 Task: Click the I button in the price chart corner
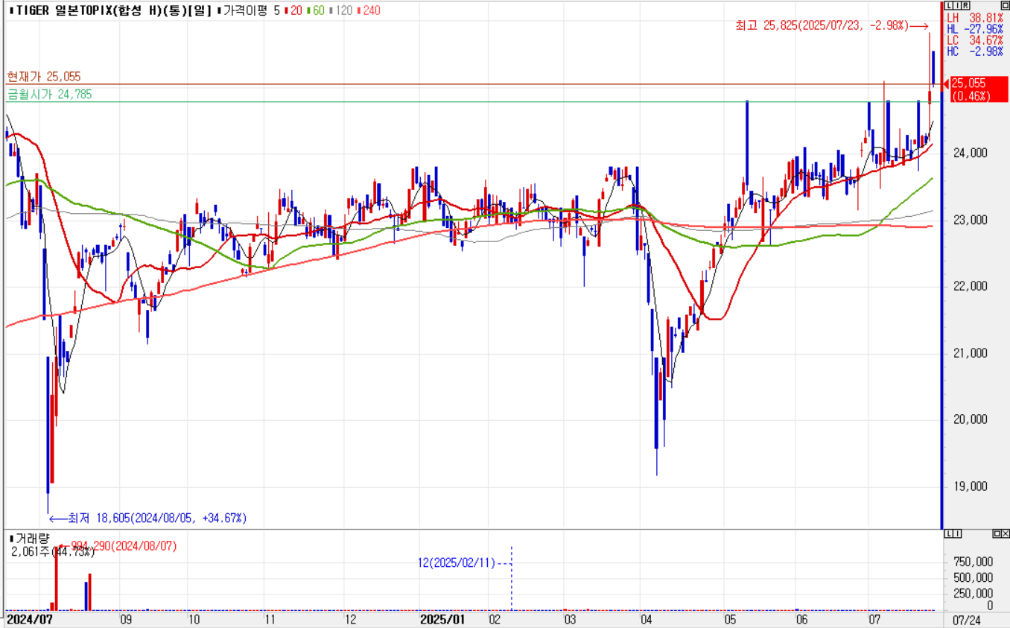[x=956, y=6]
